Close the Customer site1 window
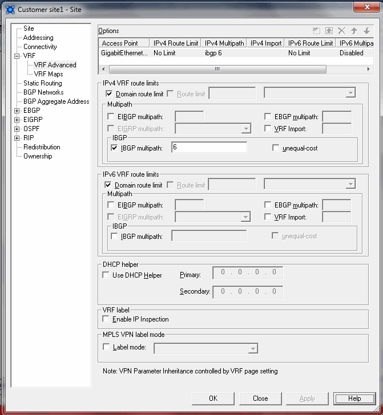 tap(366, 7)
